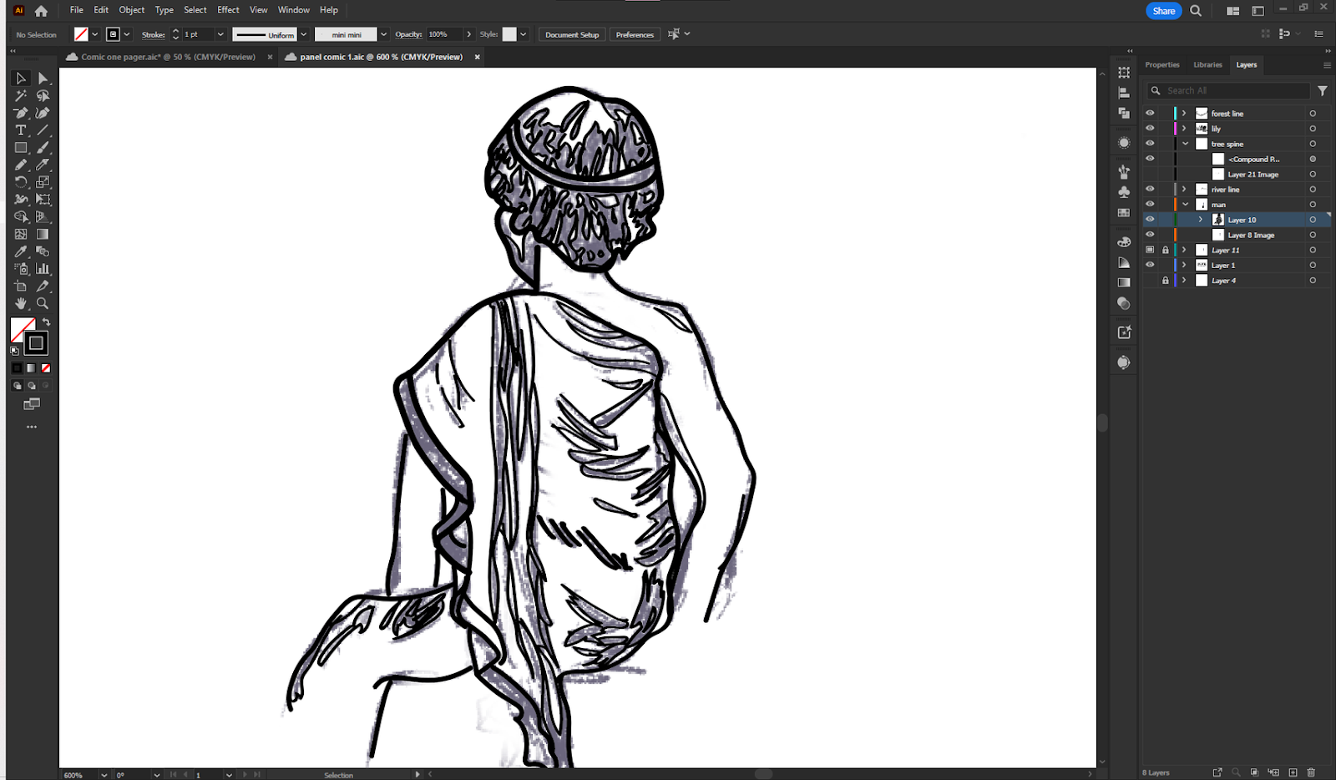Select the Pen tool
The image size is (1336, 780).
(x=21, y=113)
